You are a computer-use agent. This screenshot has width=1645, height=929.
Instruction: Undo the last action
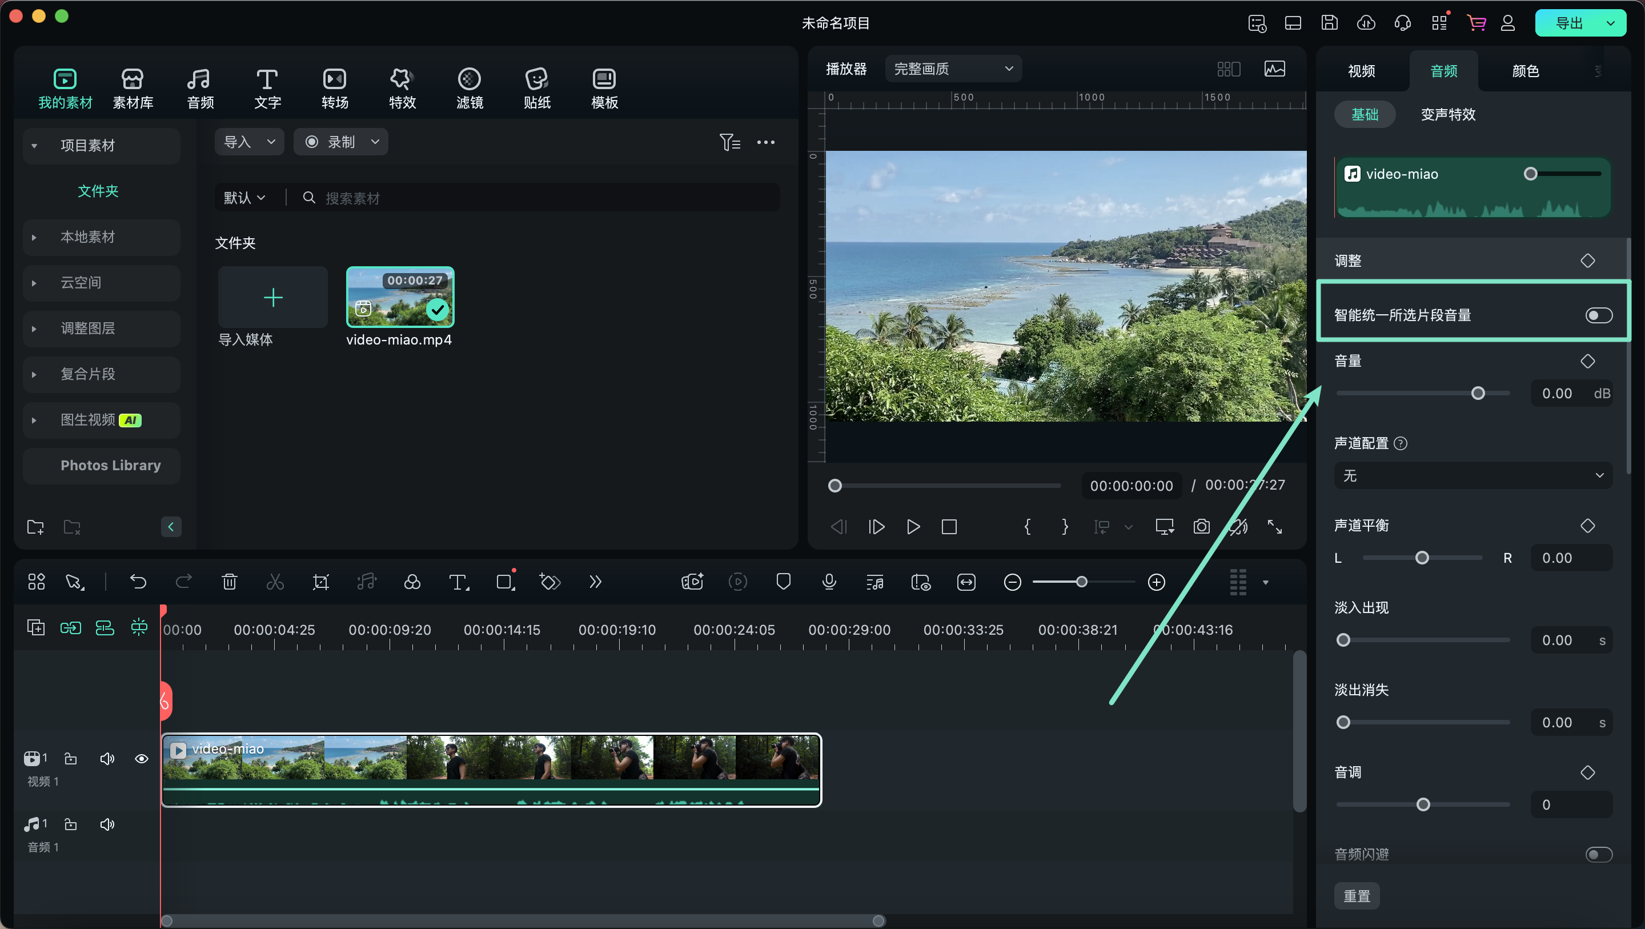tap(138, 582)
